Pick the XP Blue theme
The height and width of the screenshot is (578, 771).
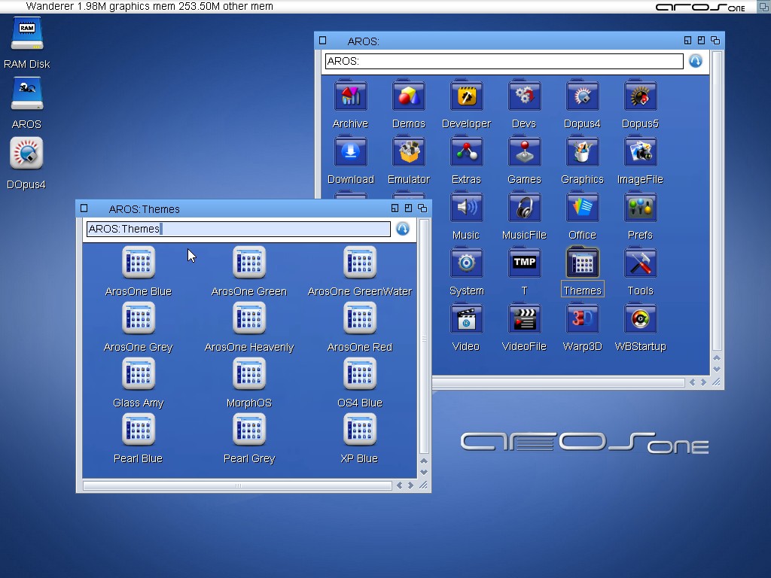360,430
